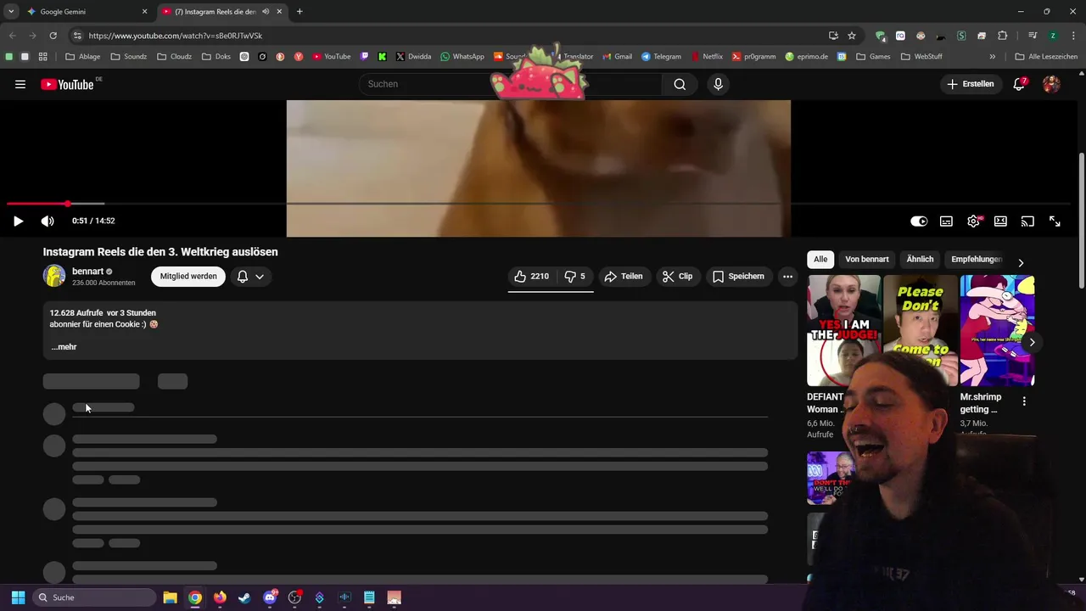Screen dimensions: 1086x611
Task: Bookmark this page with star icon
Action: (x=852, y=36)
